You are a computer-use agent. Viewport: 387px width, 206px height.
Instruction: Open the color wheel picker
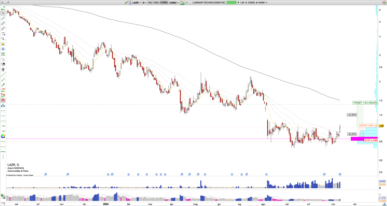(x=3, y=136)
